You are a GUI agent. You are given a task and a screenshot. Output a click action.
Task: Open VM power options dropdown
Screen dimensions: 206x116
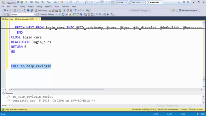pyautogui.click(x=65, y=2)
